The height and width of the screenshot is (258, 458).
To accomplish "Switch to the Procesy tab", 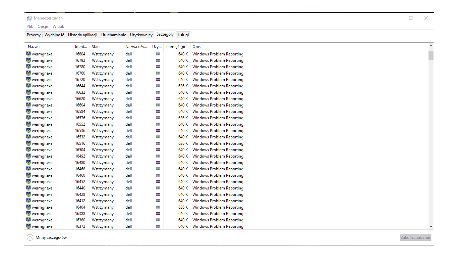I will tap(34, 35).
